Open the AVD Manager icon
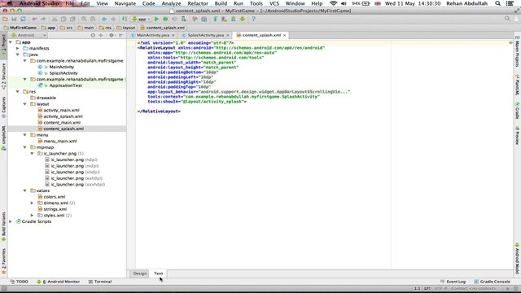This screenshot has height=293, width=521. 225,20
